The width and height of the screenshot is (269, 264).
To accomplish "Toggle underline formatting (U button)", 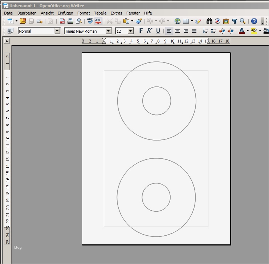I will tap(158, 31).
